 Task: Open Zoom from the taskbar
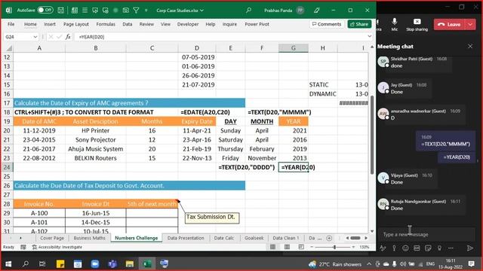[95, 264]
